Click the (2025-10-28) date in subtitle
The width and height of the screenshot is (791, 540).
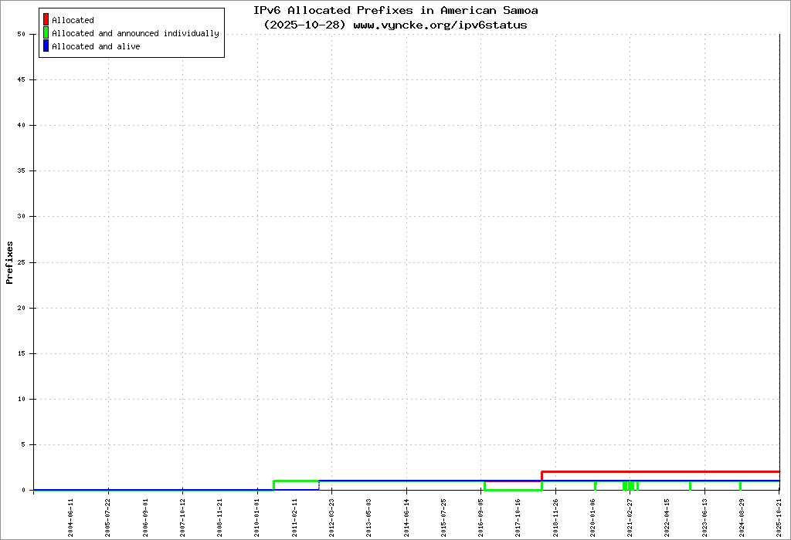(306, 25)
